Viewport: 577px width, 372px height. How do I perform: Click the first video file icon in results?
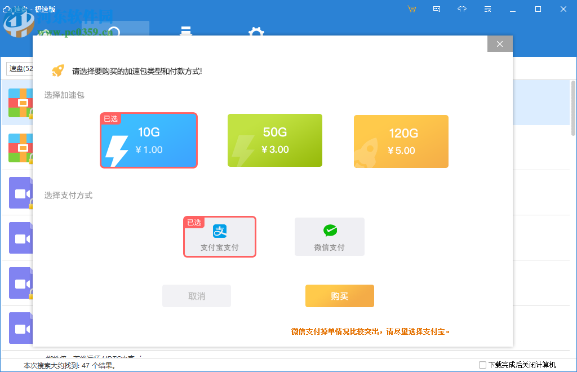click(x=21, y=193)
